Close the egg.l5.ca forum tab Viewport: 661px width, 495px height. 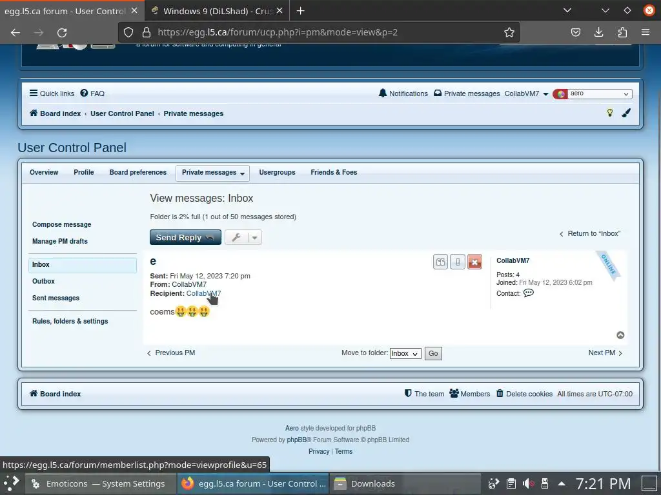[134, 11]
